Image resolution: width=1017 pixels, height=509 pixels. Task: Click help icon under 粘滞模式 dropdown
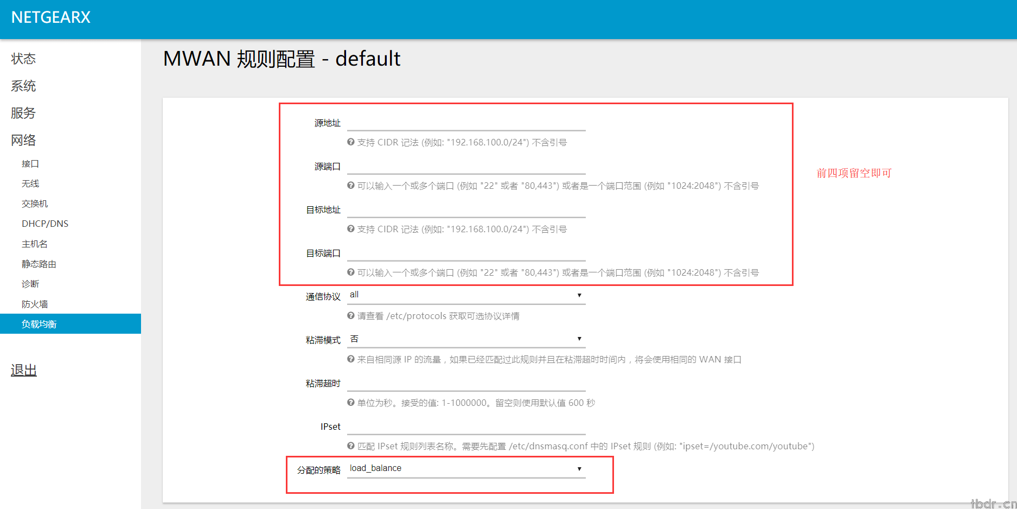(351, 359)
